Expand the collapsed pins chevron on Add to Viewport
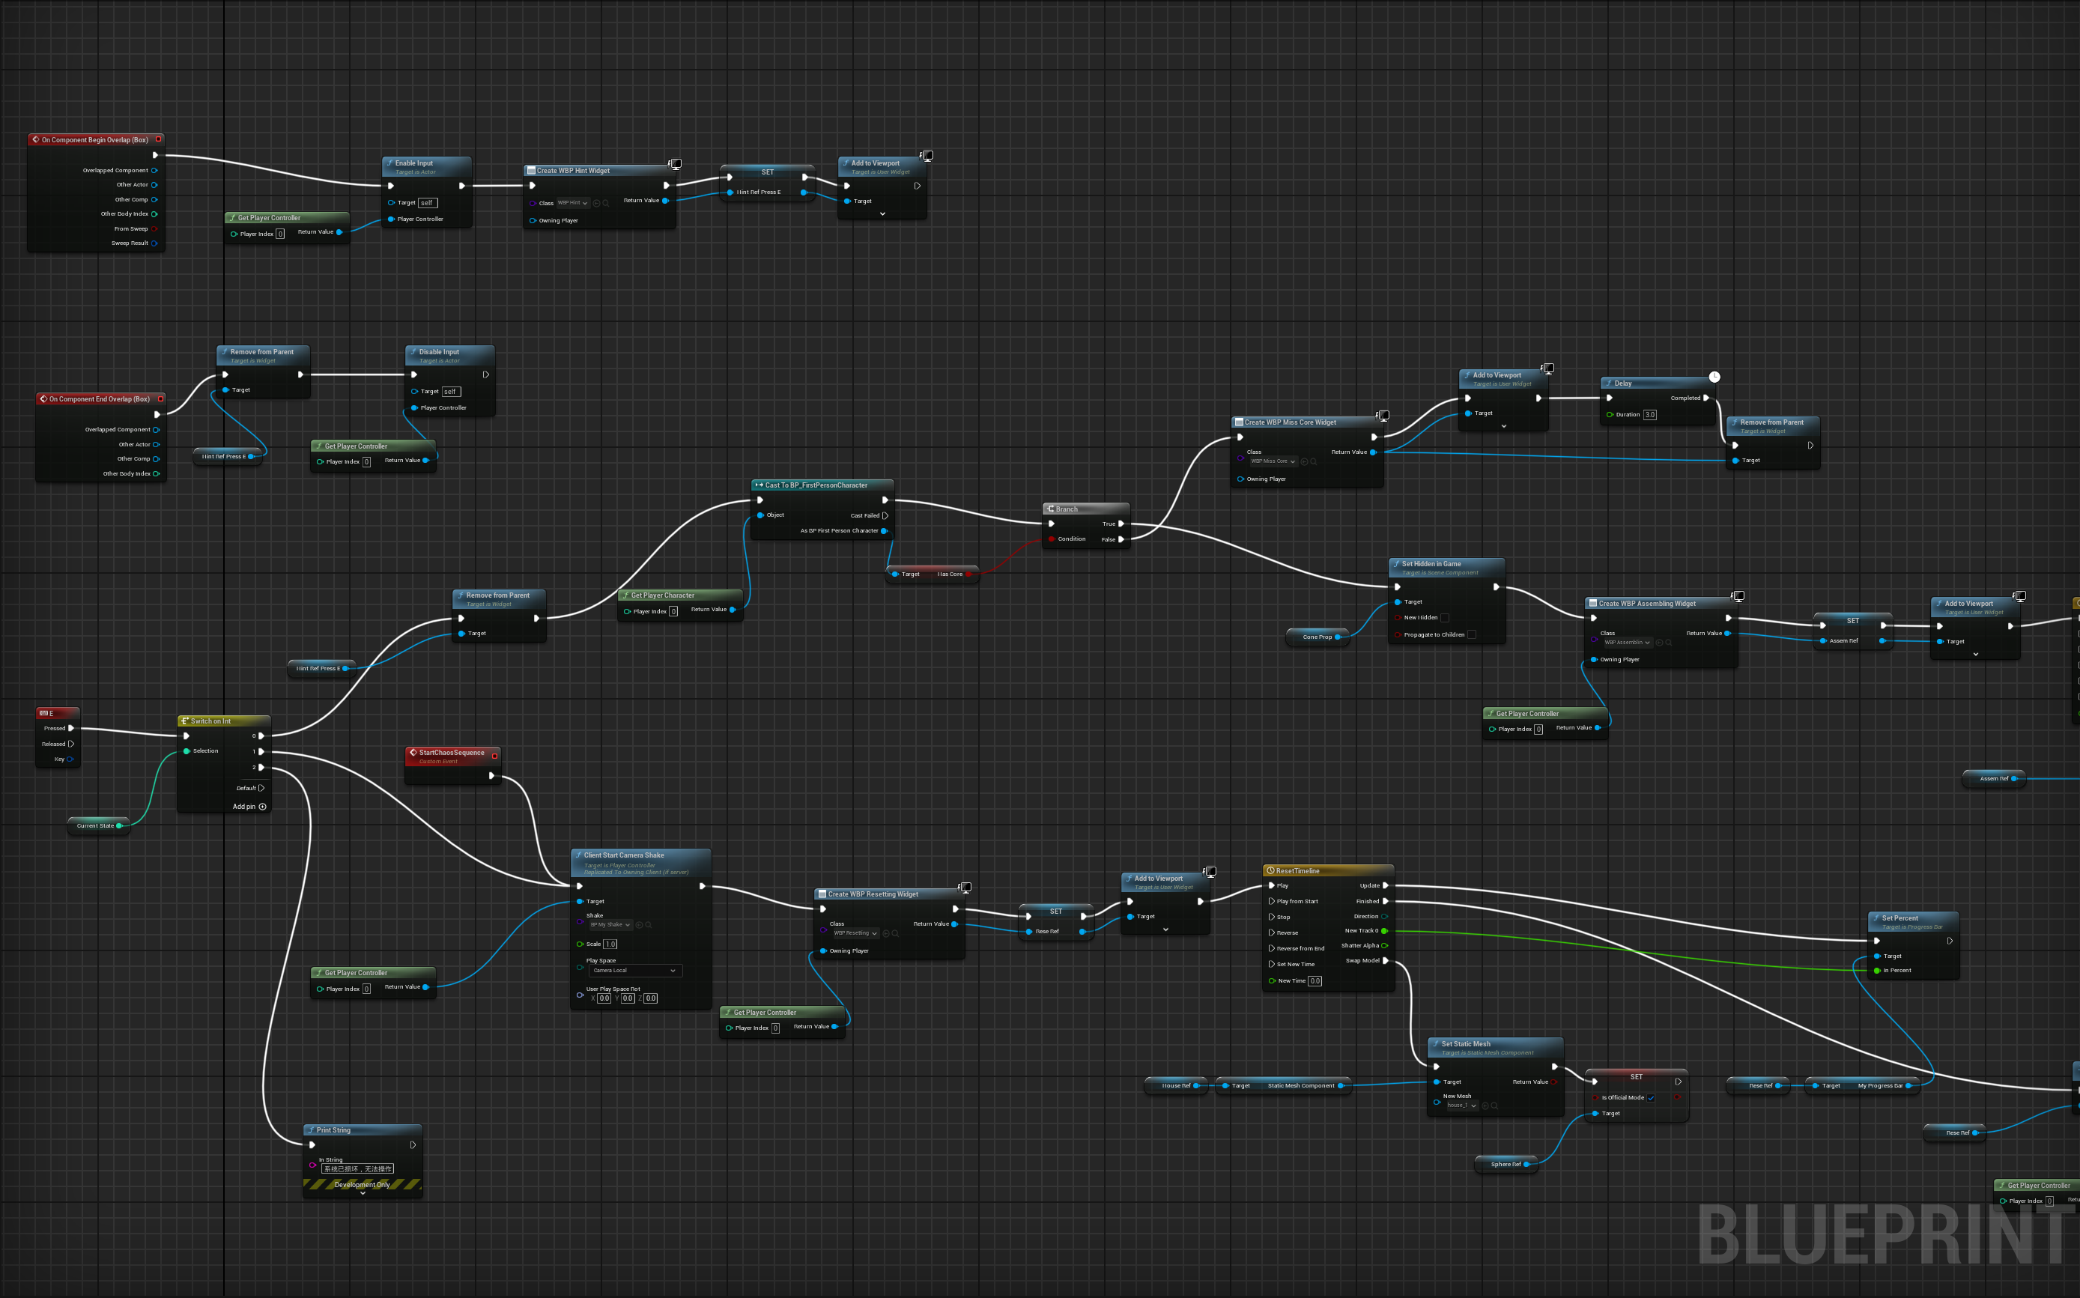2080x1298 pixels. pos(881,216)
